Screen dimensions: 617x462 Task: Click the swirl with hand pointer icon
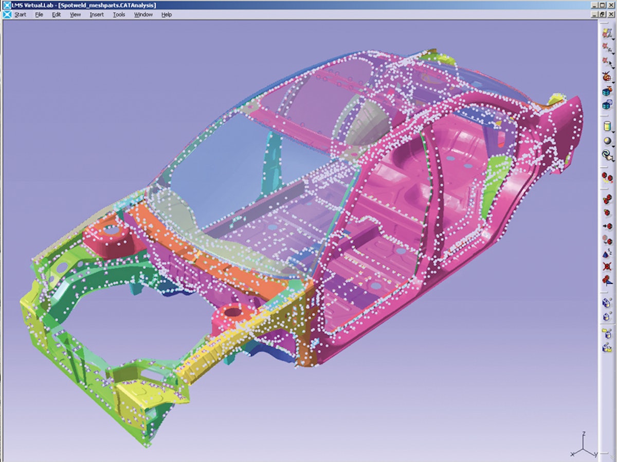[x=607, y=156]
